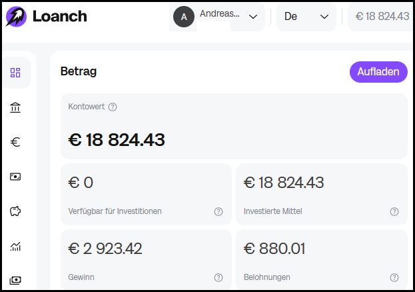This screenshot has width=415, height=292.
Task: Show help tooltip next to Kontowert
Action: click(113, 107)
